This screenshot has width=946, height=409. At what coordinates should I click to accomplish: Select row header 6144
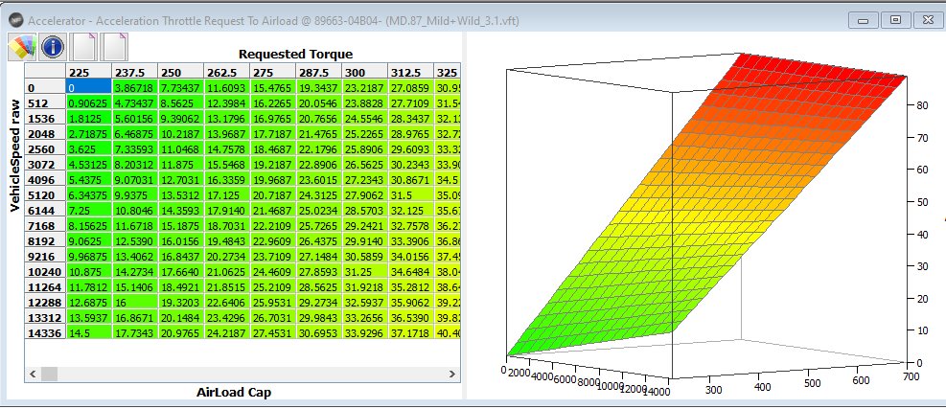(x=45, y=210)
